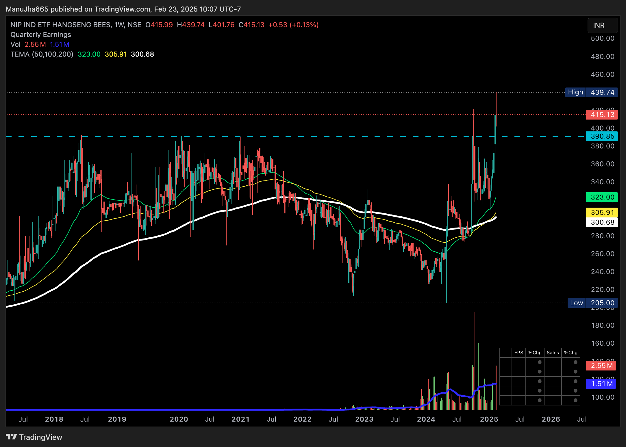Image resolution: width=626 pixels, height=447 pixels.
Task: Click the blue 1.51 M volume axis tag
Action: [x=601, y=384]
